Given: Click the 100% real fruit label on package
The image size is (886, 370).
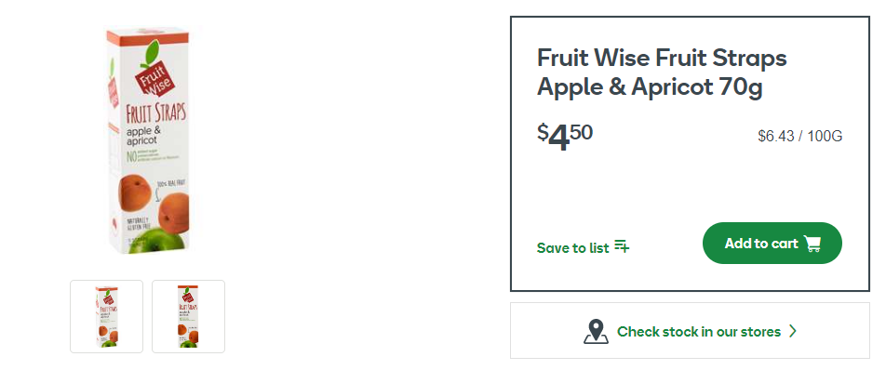Looking at the screenshot, I should [x=172, y=183].
